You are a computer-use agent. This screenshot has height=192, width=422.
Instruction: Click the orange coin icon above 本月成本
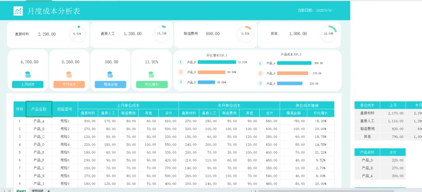[69, 75]
